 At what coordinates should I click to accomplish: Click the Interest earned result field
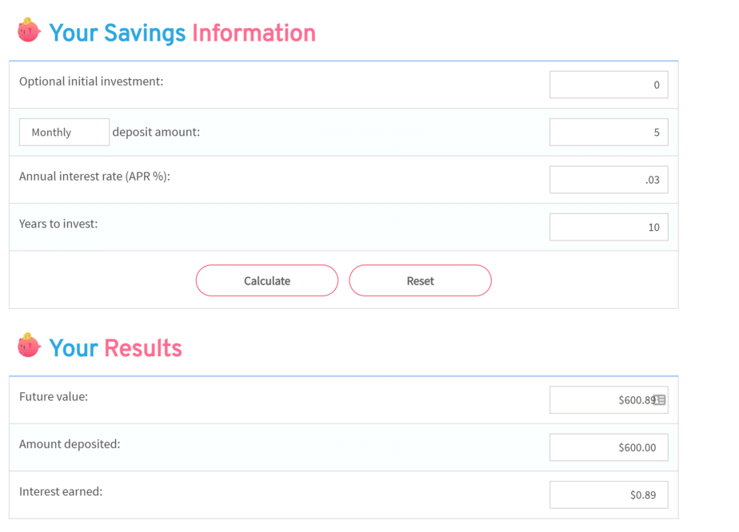click(x=609, y=495)
